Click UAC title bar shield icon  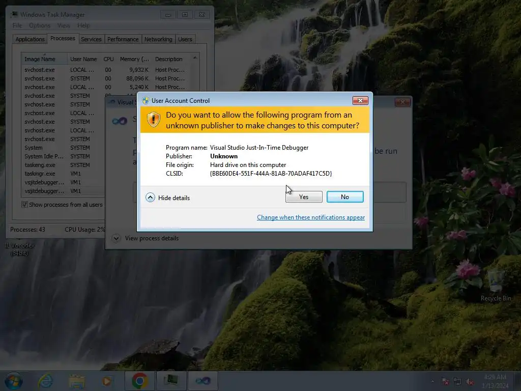click(x=145, y=100)
